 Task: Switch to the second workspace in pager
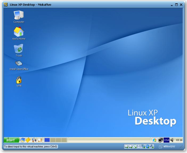(53, 140)
